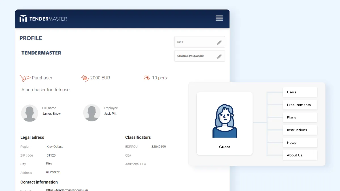Click the 'A purchaser for defense' description

(46, 90)
